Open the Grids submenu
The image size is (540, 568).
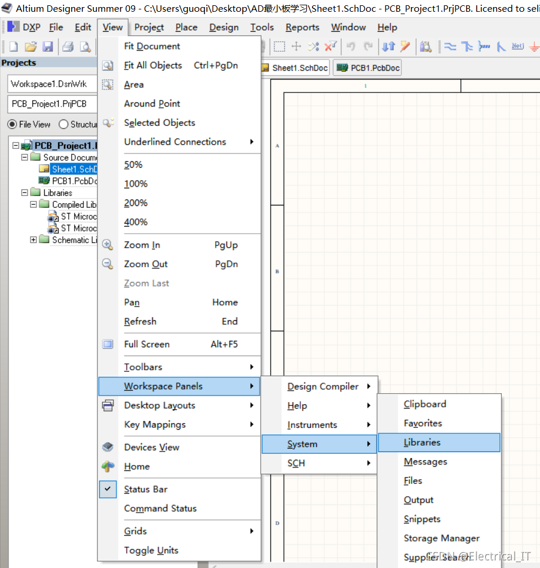pyautogui.click(x=180, y=531)
